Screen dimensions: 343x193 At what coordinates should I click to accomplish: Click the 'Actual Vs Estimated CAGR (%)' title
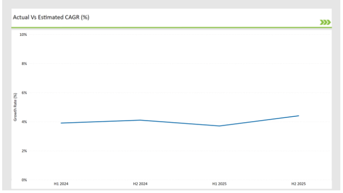click(x=51, y=17)
